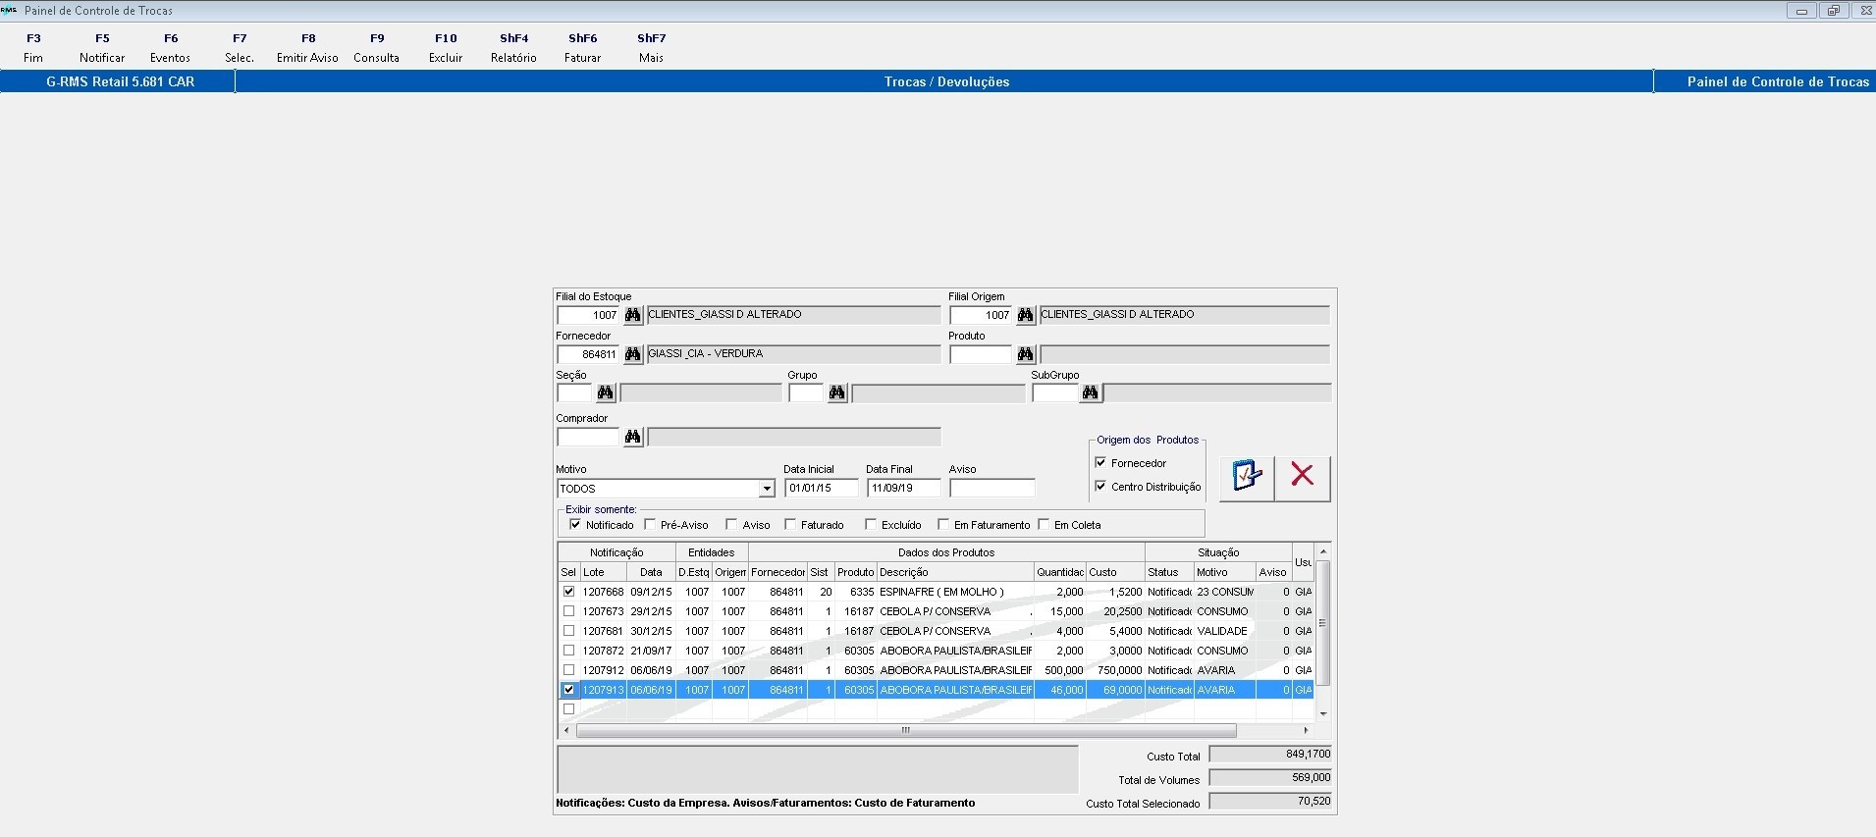The height and width of the screenshot is (837, 1876).
Task: Click F8 Emitir Aviso menu item
Action: (x=307, y=48)
